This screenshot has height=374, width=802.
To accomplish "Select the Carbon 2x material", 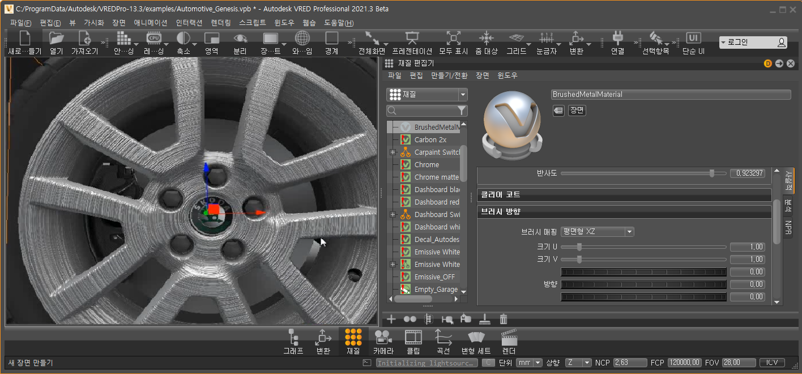I will [x=430, y=139].
